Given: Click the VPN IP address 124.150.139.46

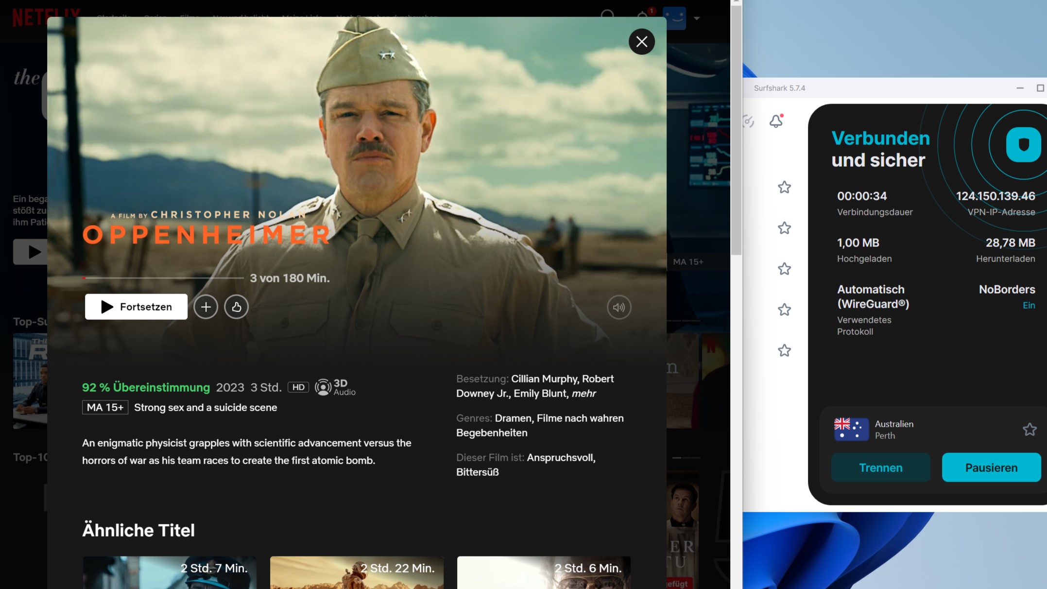Looking at the screenshot, I should click(995, 196).
